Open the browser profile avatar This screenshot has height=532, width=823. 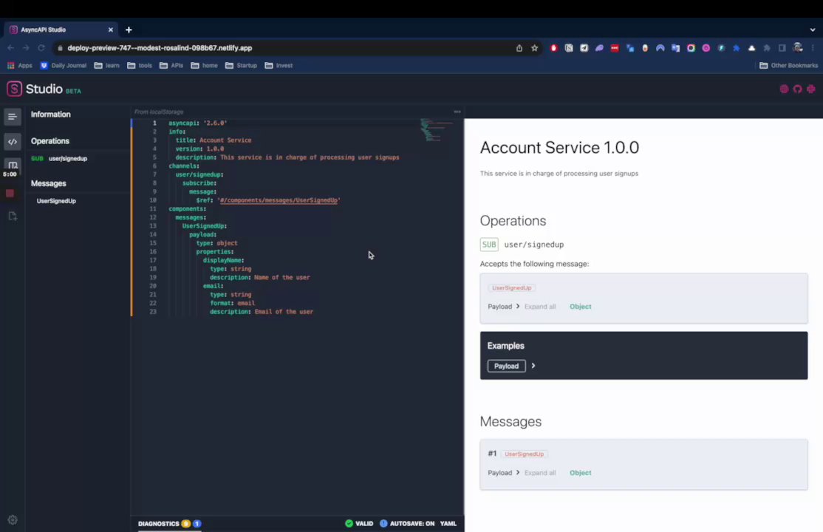[x=798, y=48]
